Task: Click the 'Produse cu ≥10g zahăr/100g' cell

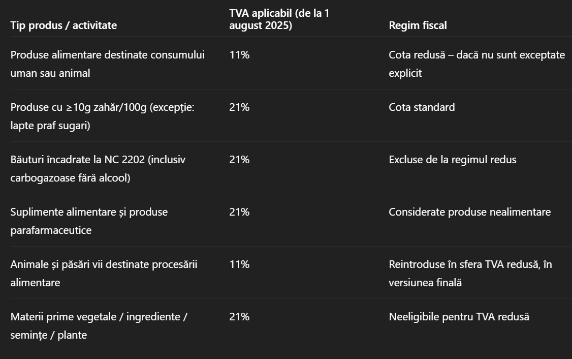Action: (x=103, y=116)
